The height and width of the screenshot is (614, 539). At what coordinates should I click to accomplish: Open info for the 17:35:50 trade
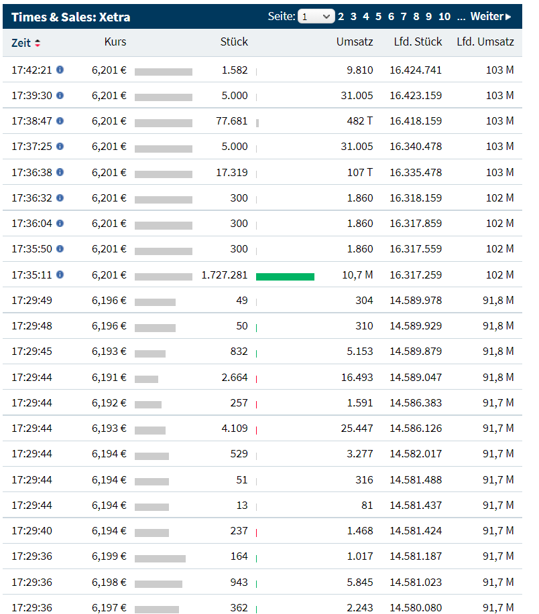(x=60, y=249)
